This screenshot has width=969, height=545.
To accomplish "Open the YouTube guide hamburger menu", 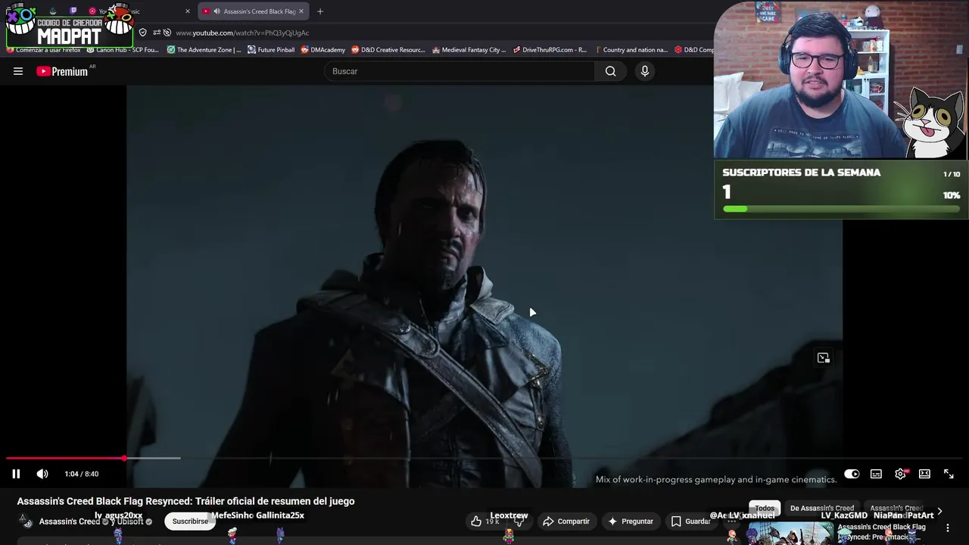I will [18, 71].
